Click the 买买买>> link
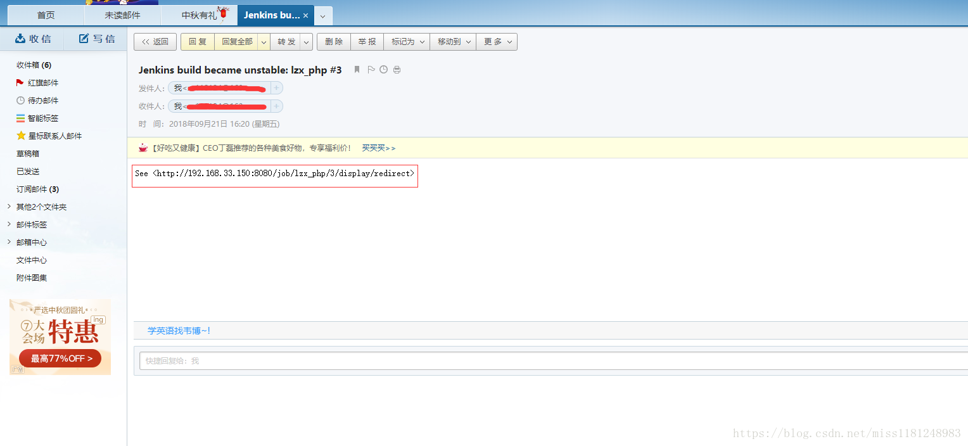968x446 pixels. [x=378, y=148]
